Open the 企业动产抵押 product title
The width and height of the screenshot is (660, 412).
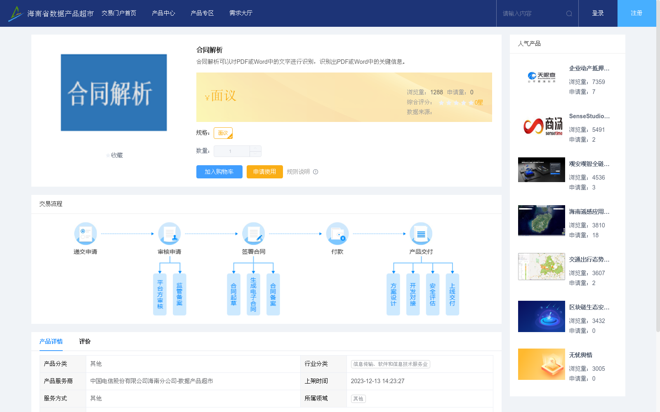(x=589, y=68)
